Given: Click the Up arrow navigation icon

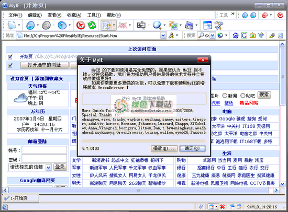Looking at the screenshot, I should pyautogui.click(x=62, y=25).
